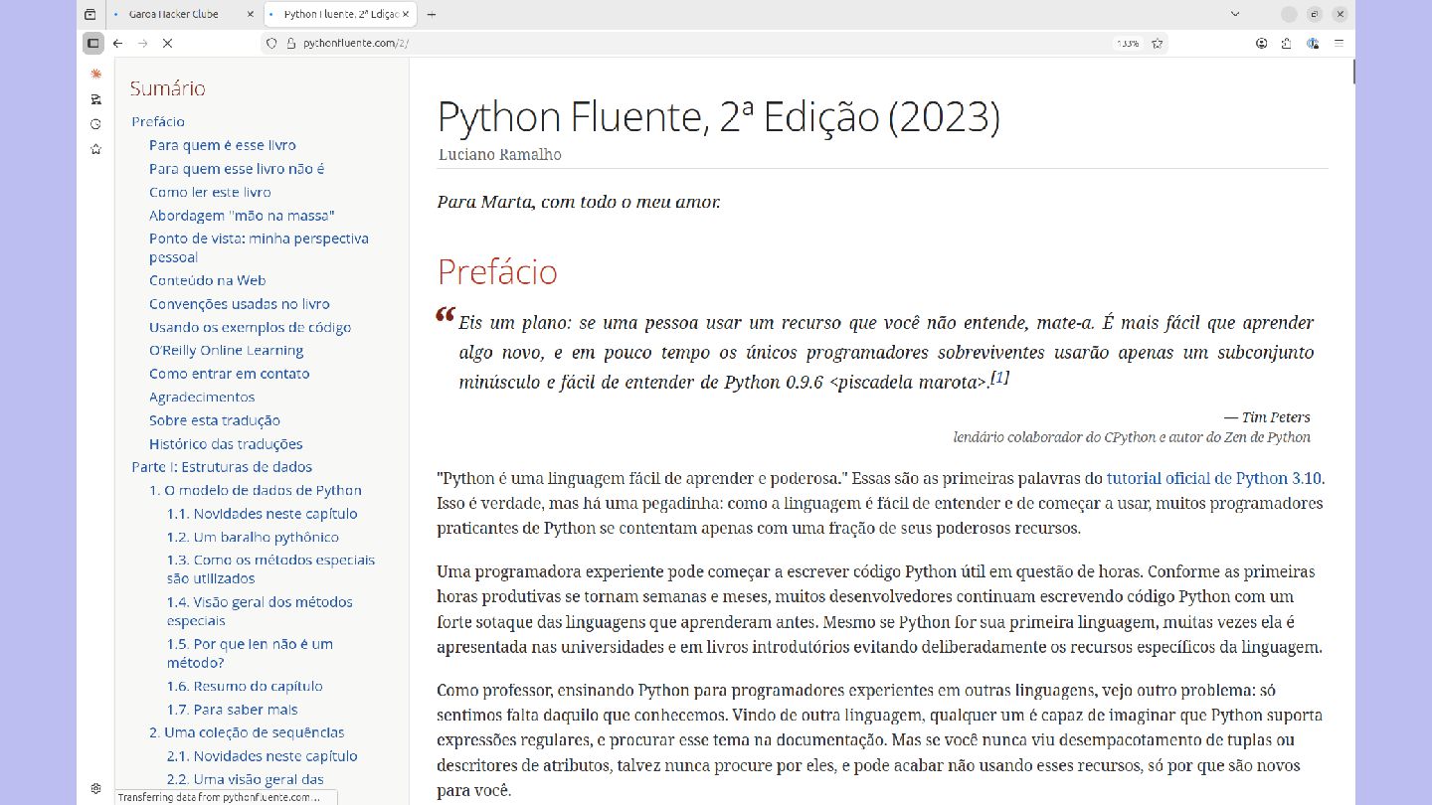Click the 'Prefácio' red section heading
The width and height of the screenshot is (1432, 805).
tap(497, 271)
